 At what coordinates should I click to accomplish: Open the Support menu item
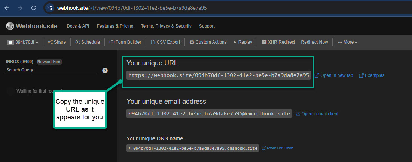[x=207, y=26]
